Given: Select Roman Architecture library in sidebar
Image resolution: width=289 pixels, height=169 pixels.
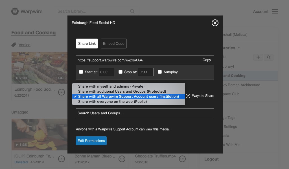Looking at the screenshot, I should [x=241, y=85].
